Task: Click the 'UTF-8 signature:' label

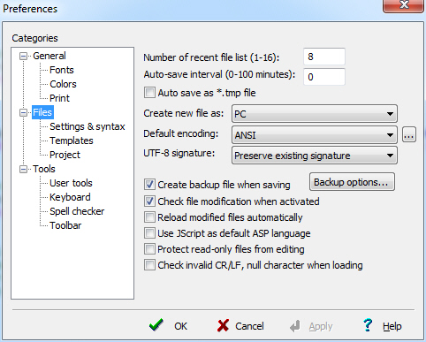Action: 179,153
